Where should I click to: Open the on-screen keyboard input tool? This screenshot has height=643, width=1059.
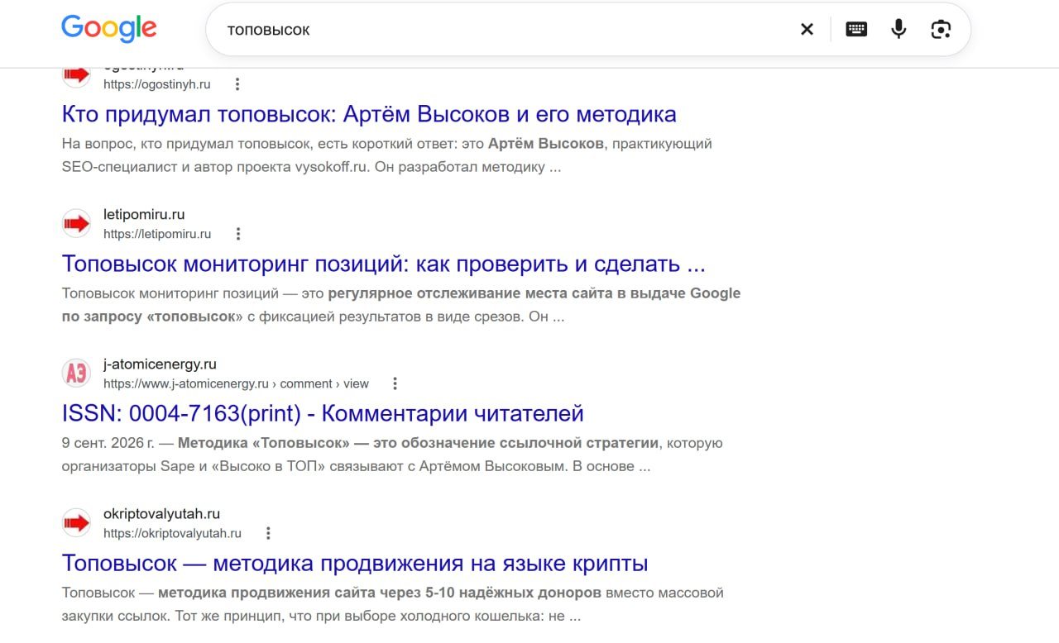[x=856, y=30]
